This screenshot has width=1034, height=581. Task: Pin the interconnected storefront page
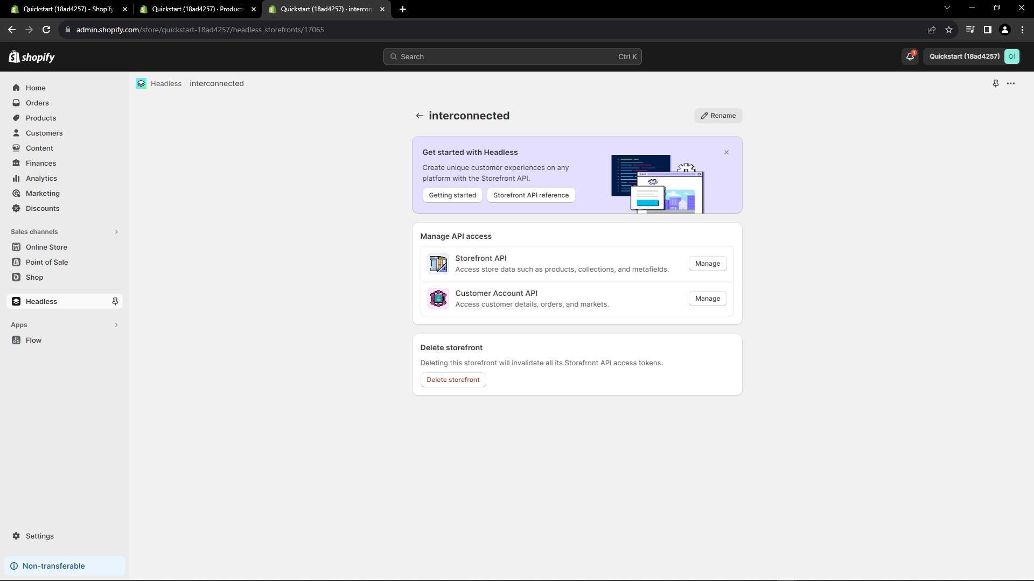tap(995, 83)
